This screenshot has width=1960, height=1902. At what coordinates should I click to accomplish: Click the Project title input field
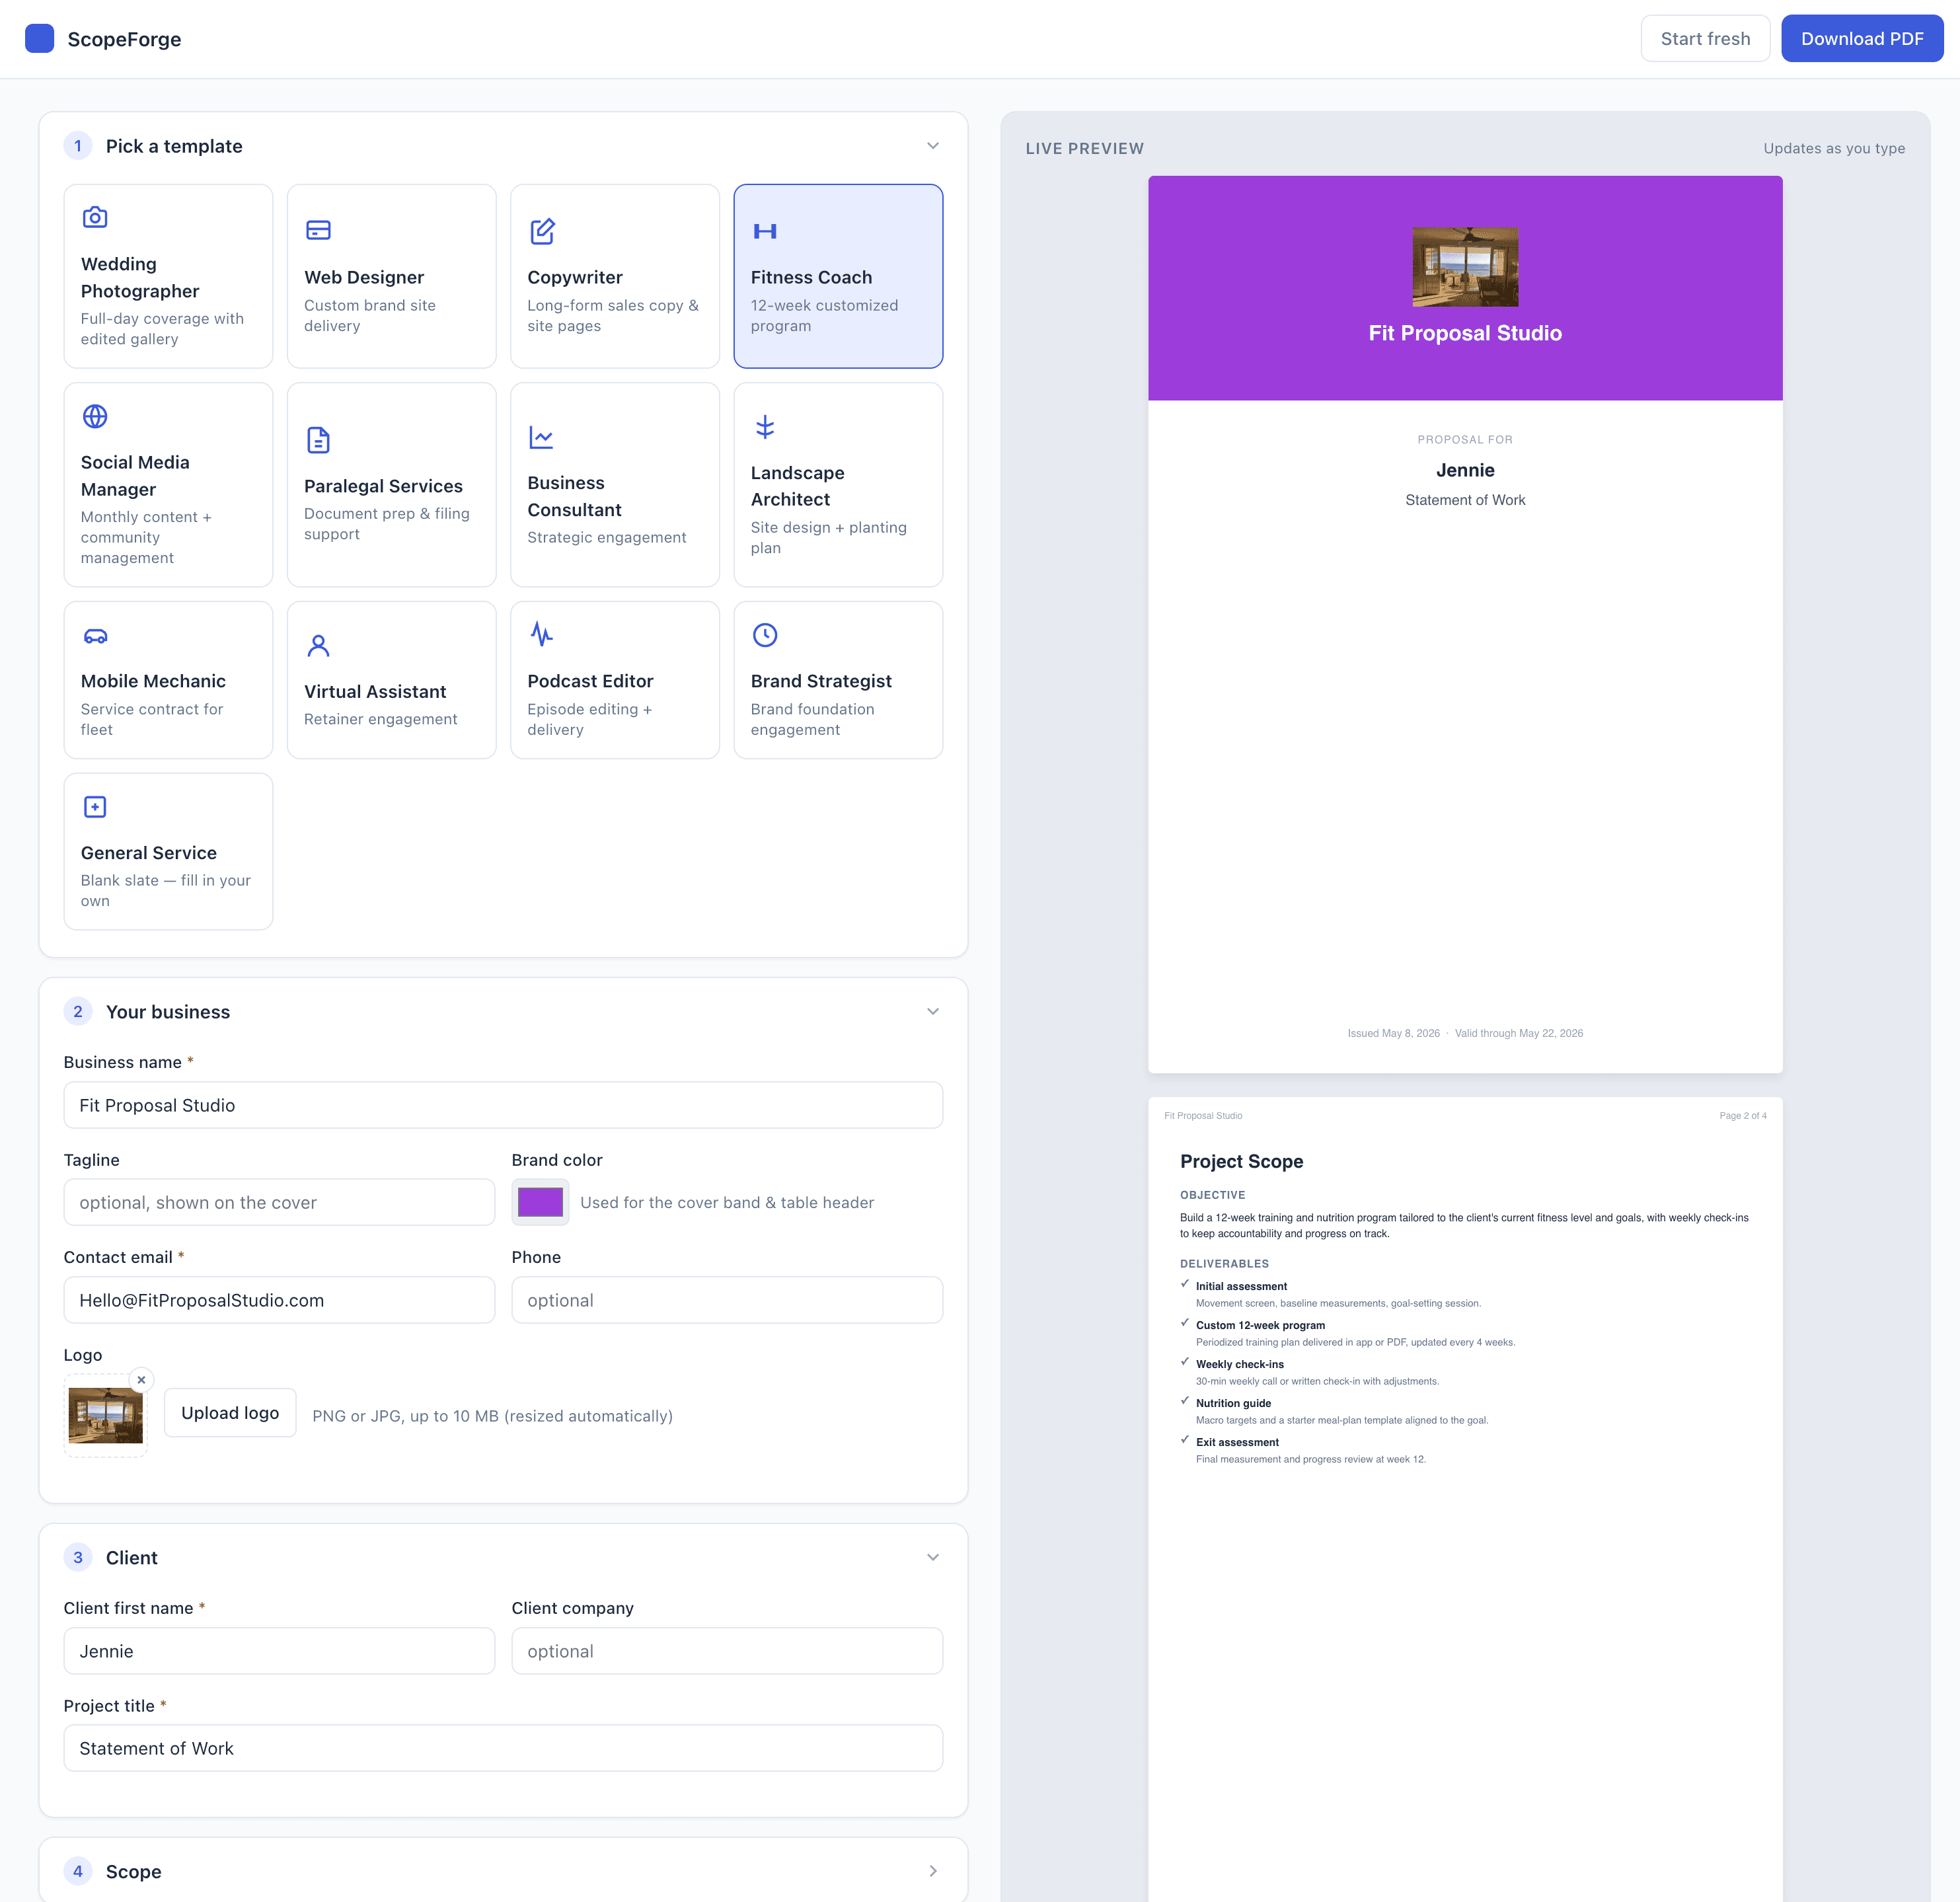pyautogui.click(x=503, y=1748)
